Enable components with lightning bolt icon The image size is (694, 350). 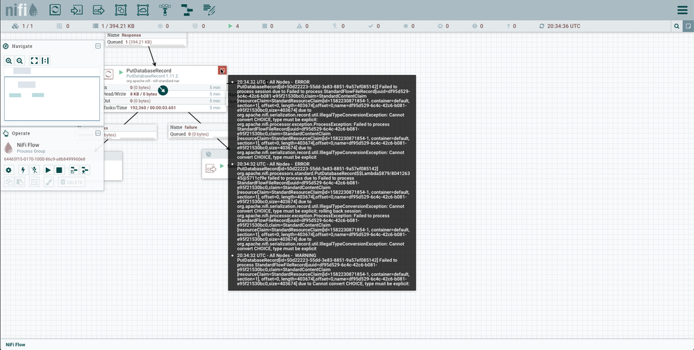23,170
